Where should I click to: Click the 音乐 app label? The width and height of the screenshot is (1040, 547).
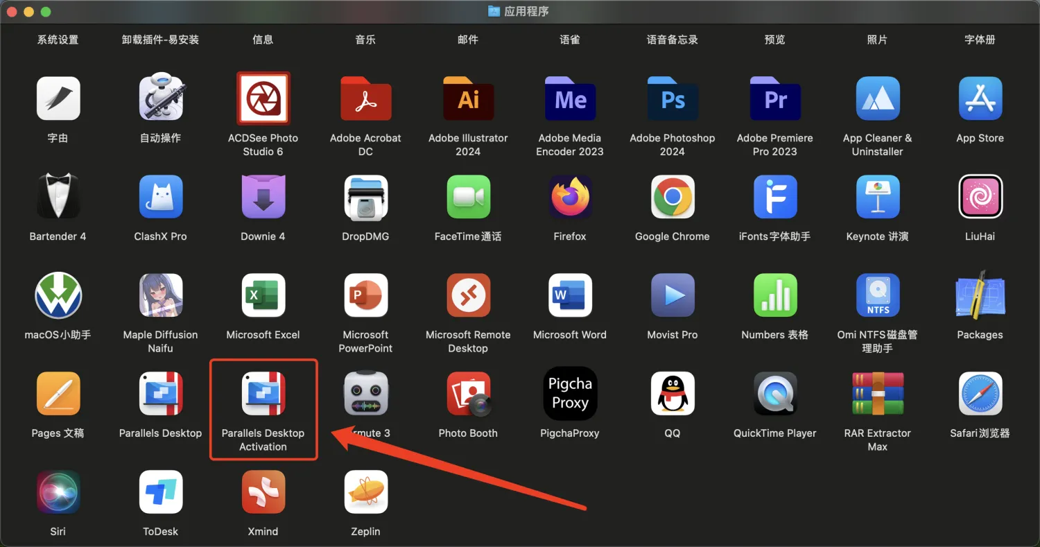coord(365,40)
